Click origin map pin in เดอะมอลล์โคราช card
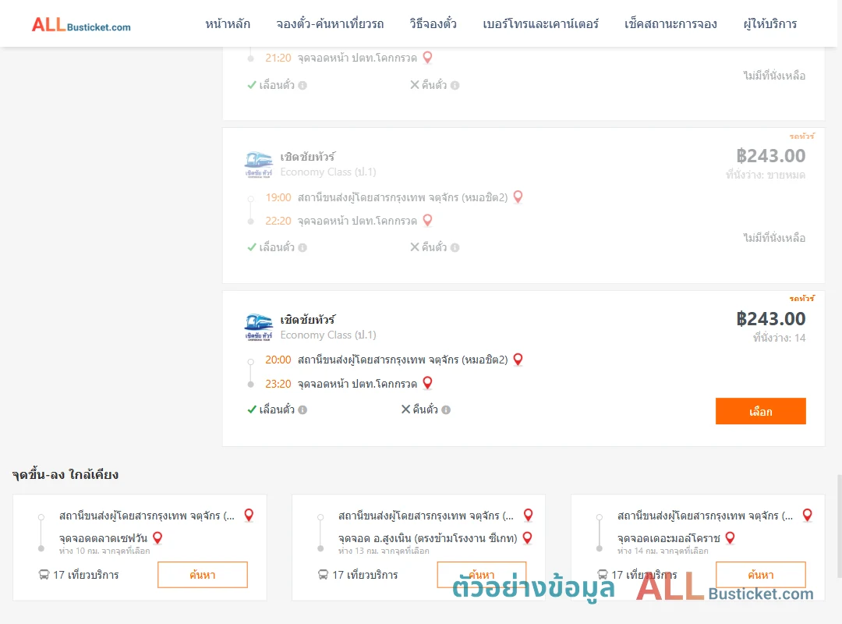 [x=807, y=515]
